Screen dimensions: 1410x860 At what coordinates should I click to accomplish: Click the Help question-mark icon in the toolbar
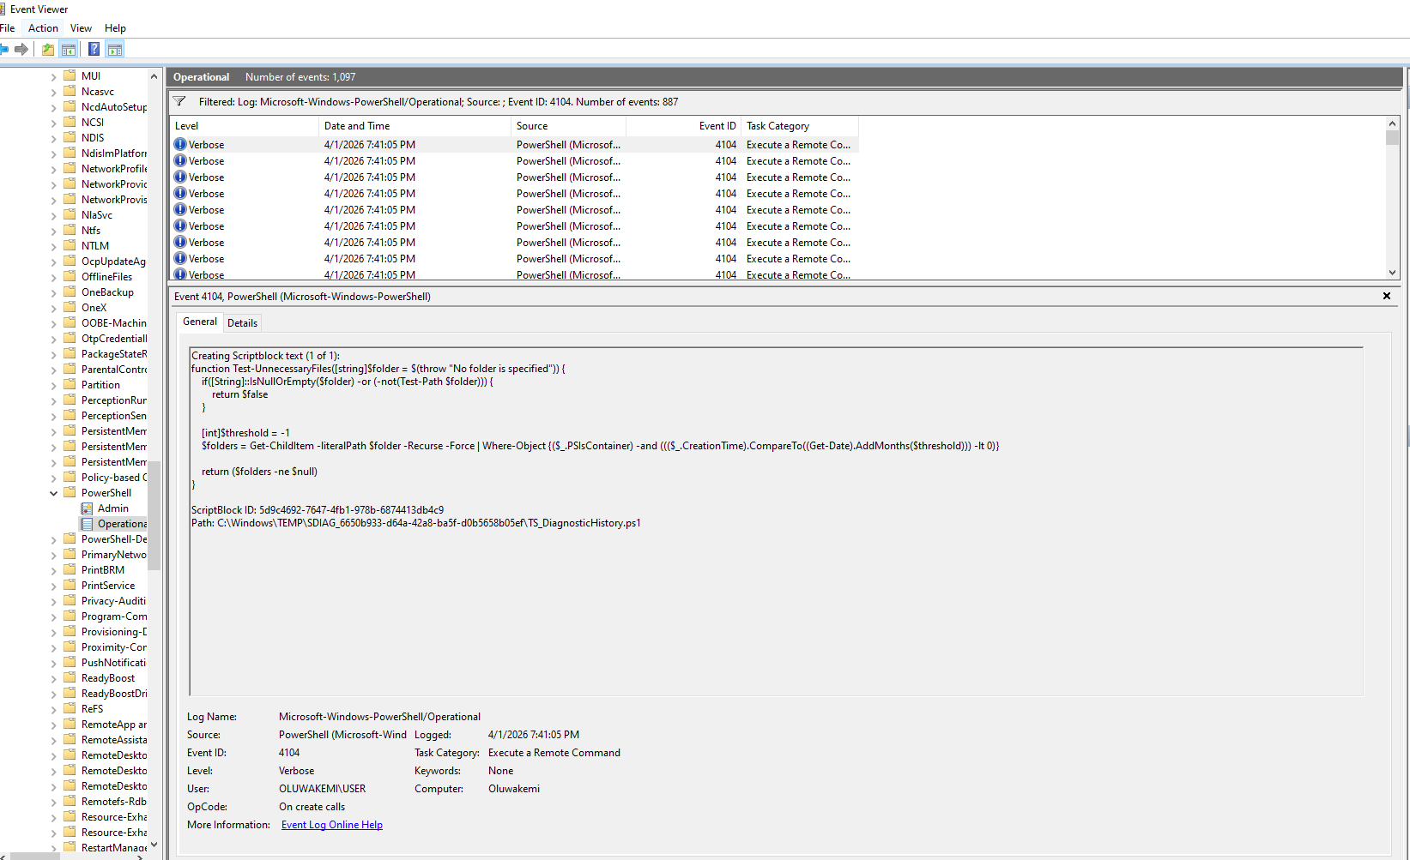click(x=94, y=49)
